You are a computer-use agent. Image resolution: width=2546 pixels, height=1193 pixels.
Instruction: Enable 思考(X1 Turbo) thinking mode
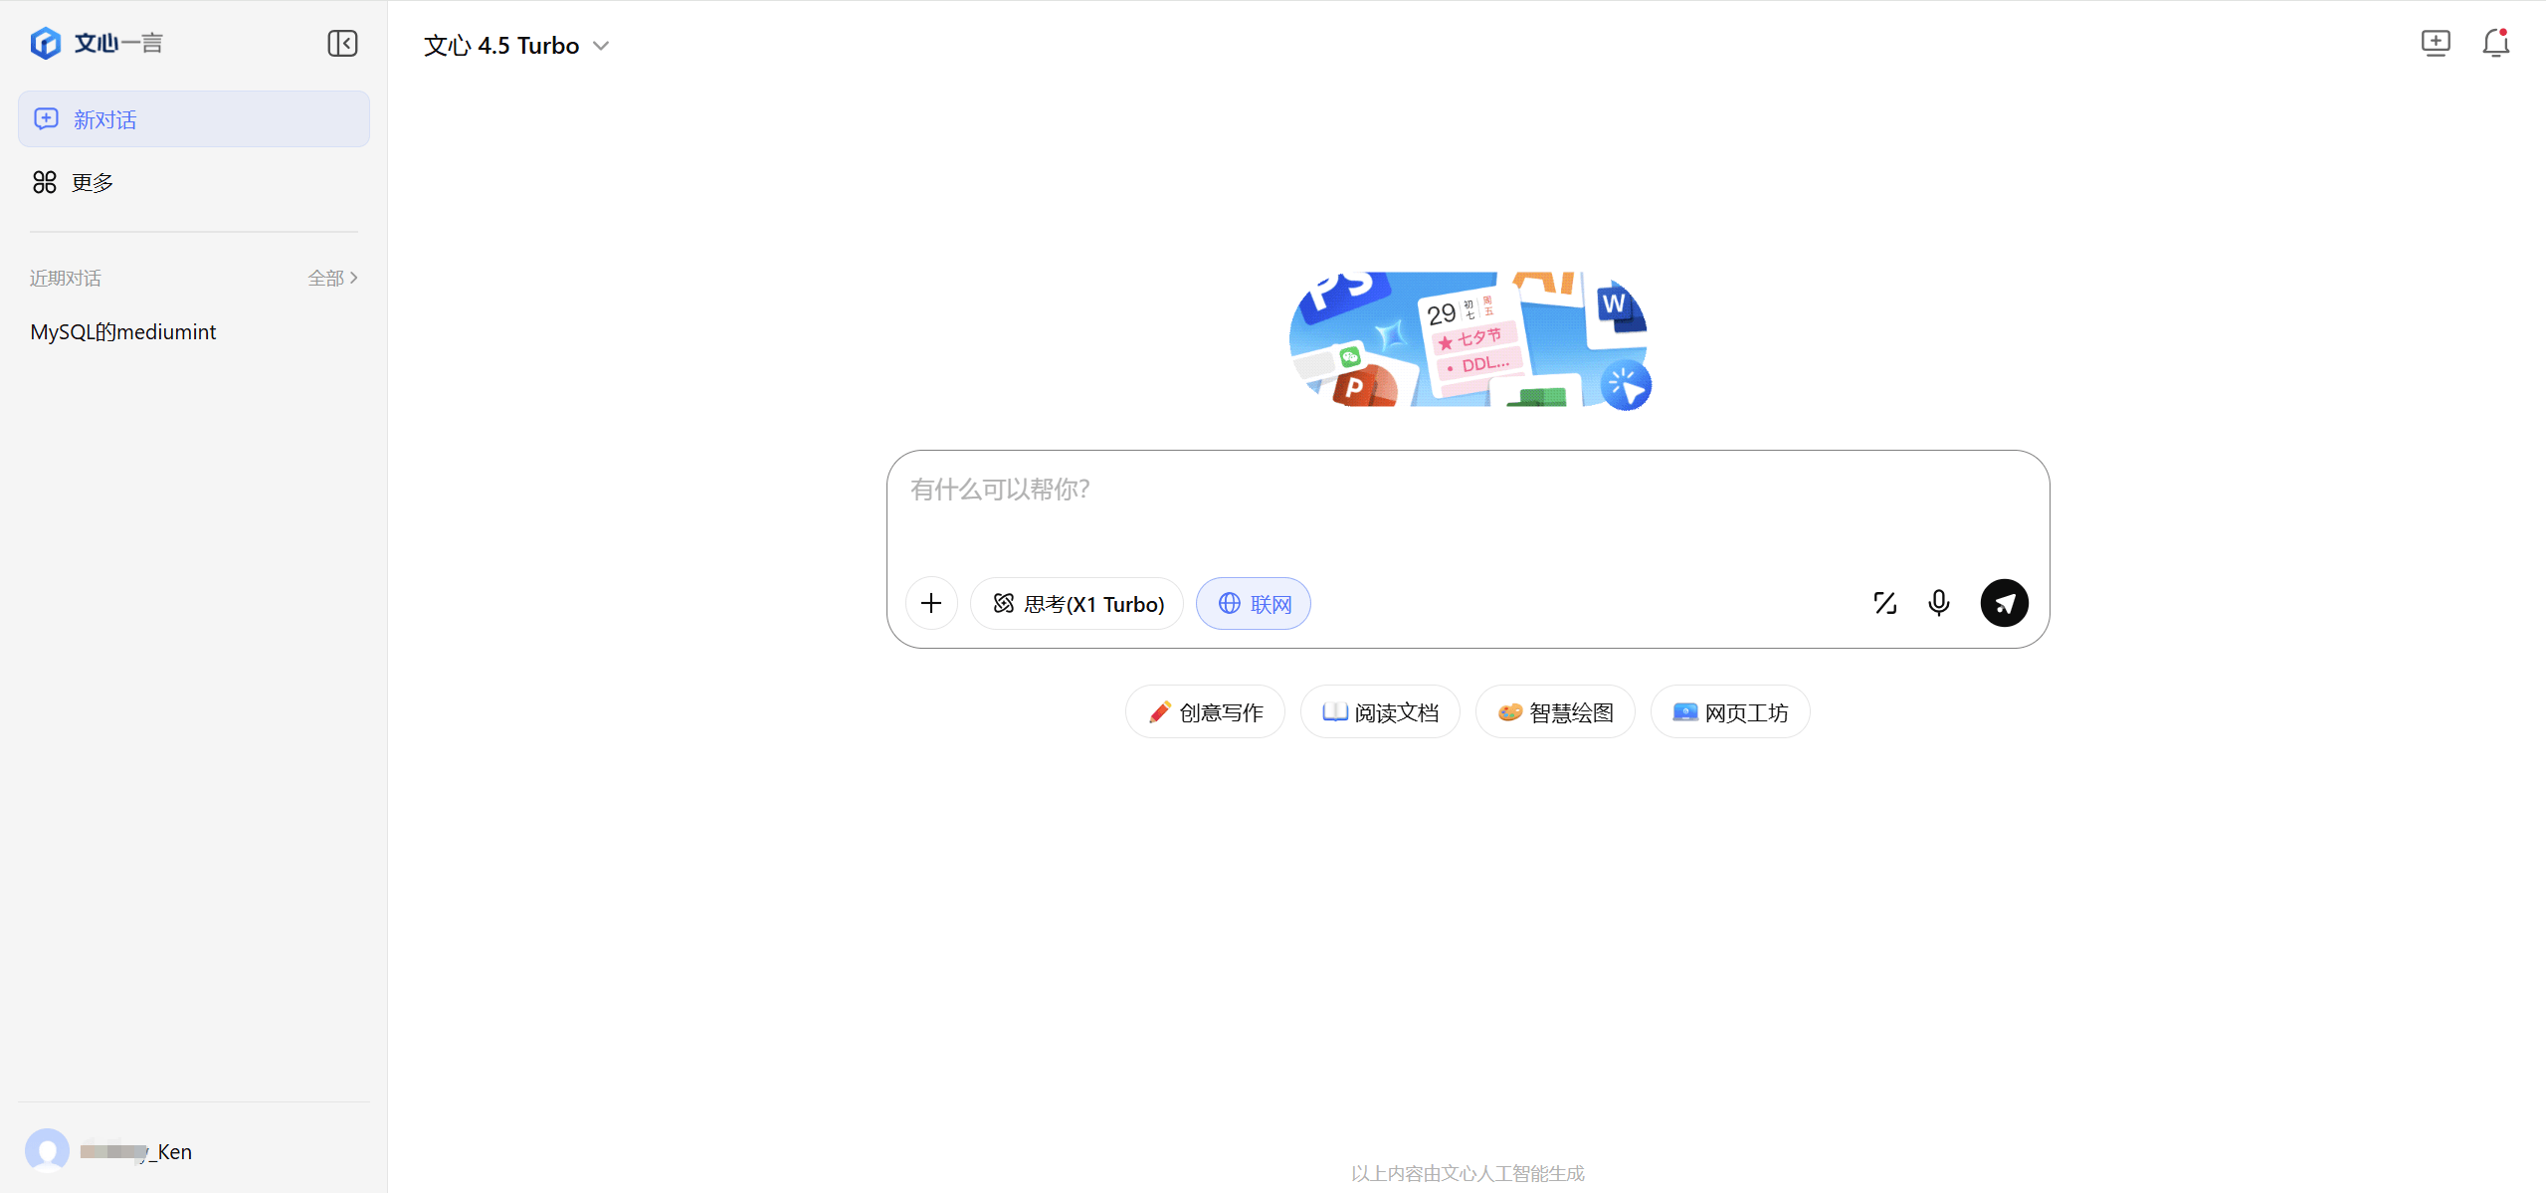click(x=1076, y=603)
